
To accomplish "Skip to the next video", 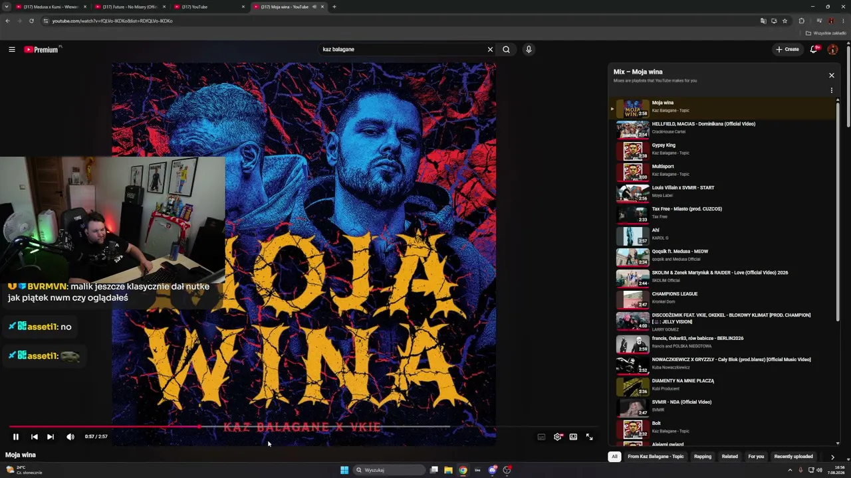I will (x=51, y=437).
